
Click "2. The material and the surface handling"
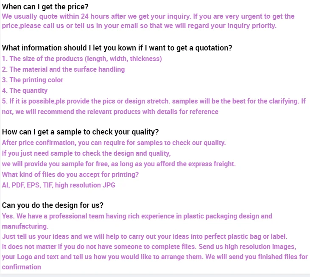[63, 70]
